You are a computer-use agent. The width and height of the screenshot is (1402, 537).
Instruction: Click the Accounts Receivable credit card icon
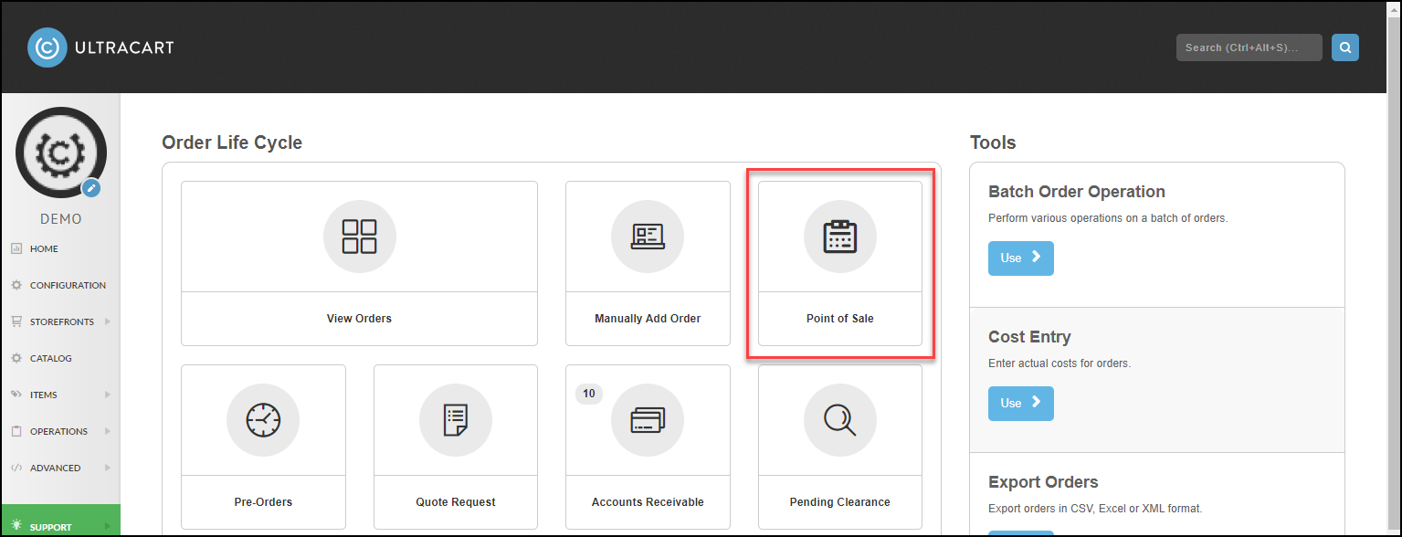pos(647,419)
